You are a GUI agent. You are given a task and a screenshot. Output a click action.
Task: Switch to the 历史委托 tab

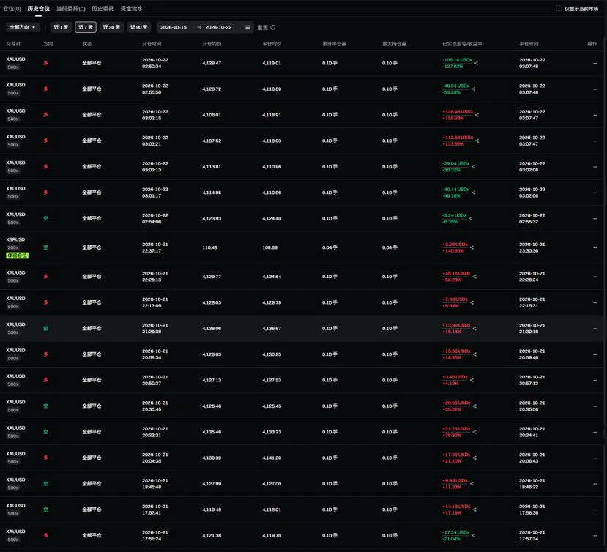103,8
